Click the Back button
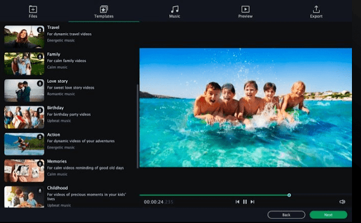Image resolution: width=361 pixels, height=223 pixels. tap(287, 215)
